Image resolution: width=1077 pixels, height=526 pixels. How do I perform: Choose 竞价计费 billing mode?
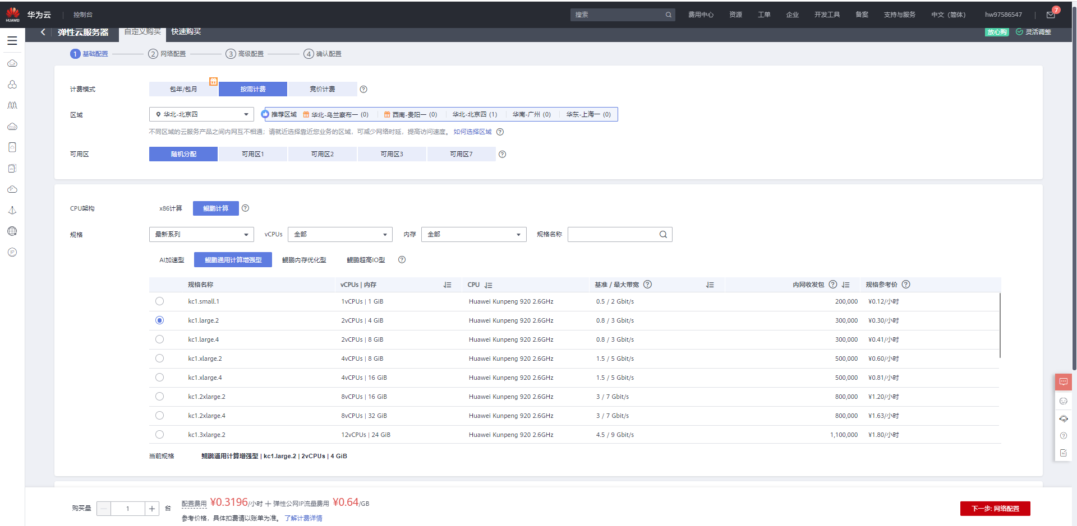(323, 89)
